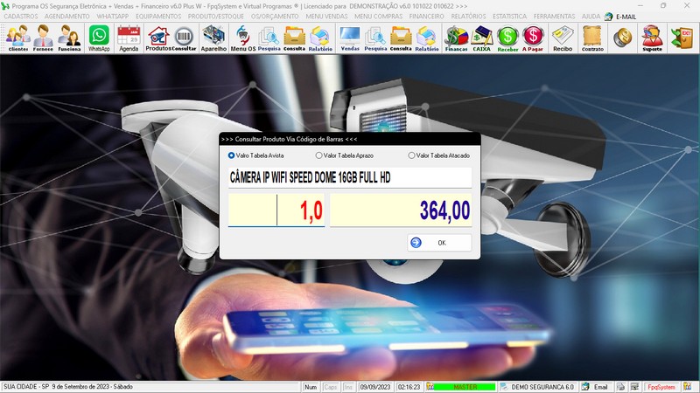Viewport: 700px width, 393px height.
Task: Open the Clientes toolbar icon
Action: 18,38
